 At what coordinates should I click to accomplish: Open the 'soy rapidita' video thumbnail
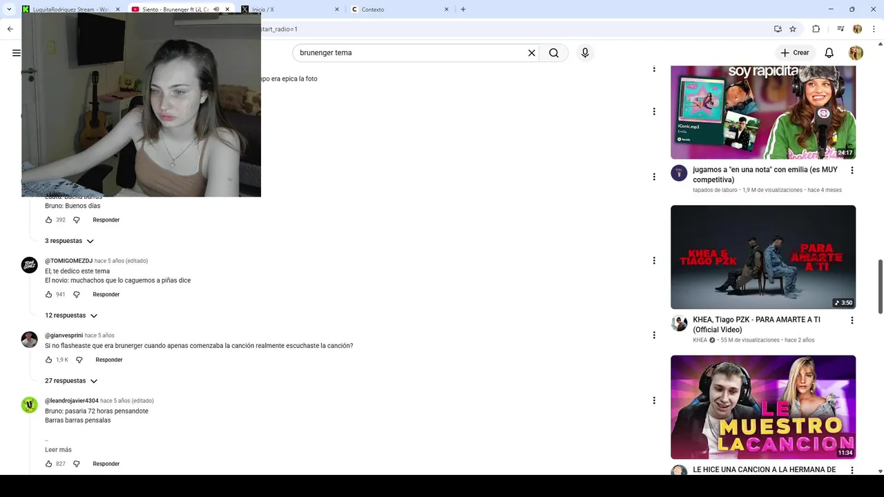pyautogui.click(x=763, y=113)
